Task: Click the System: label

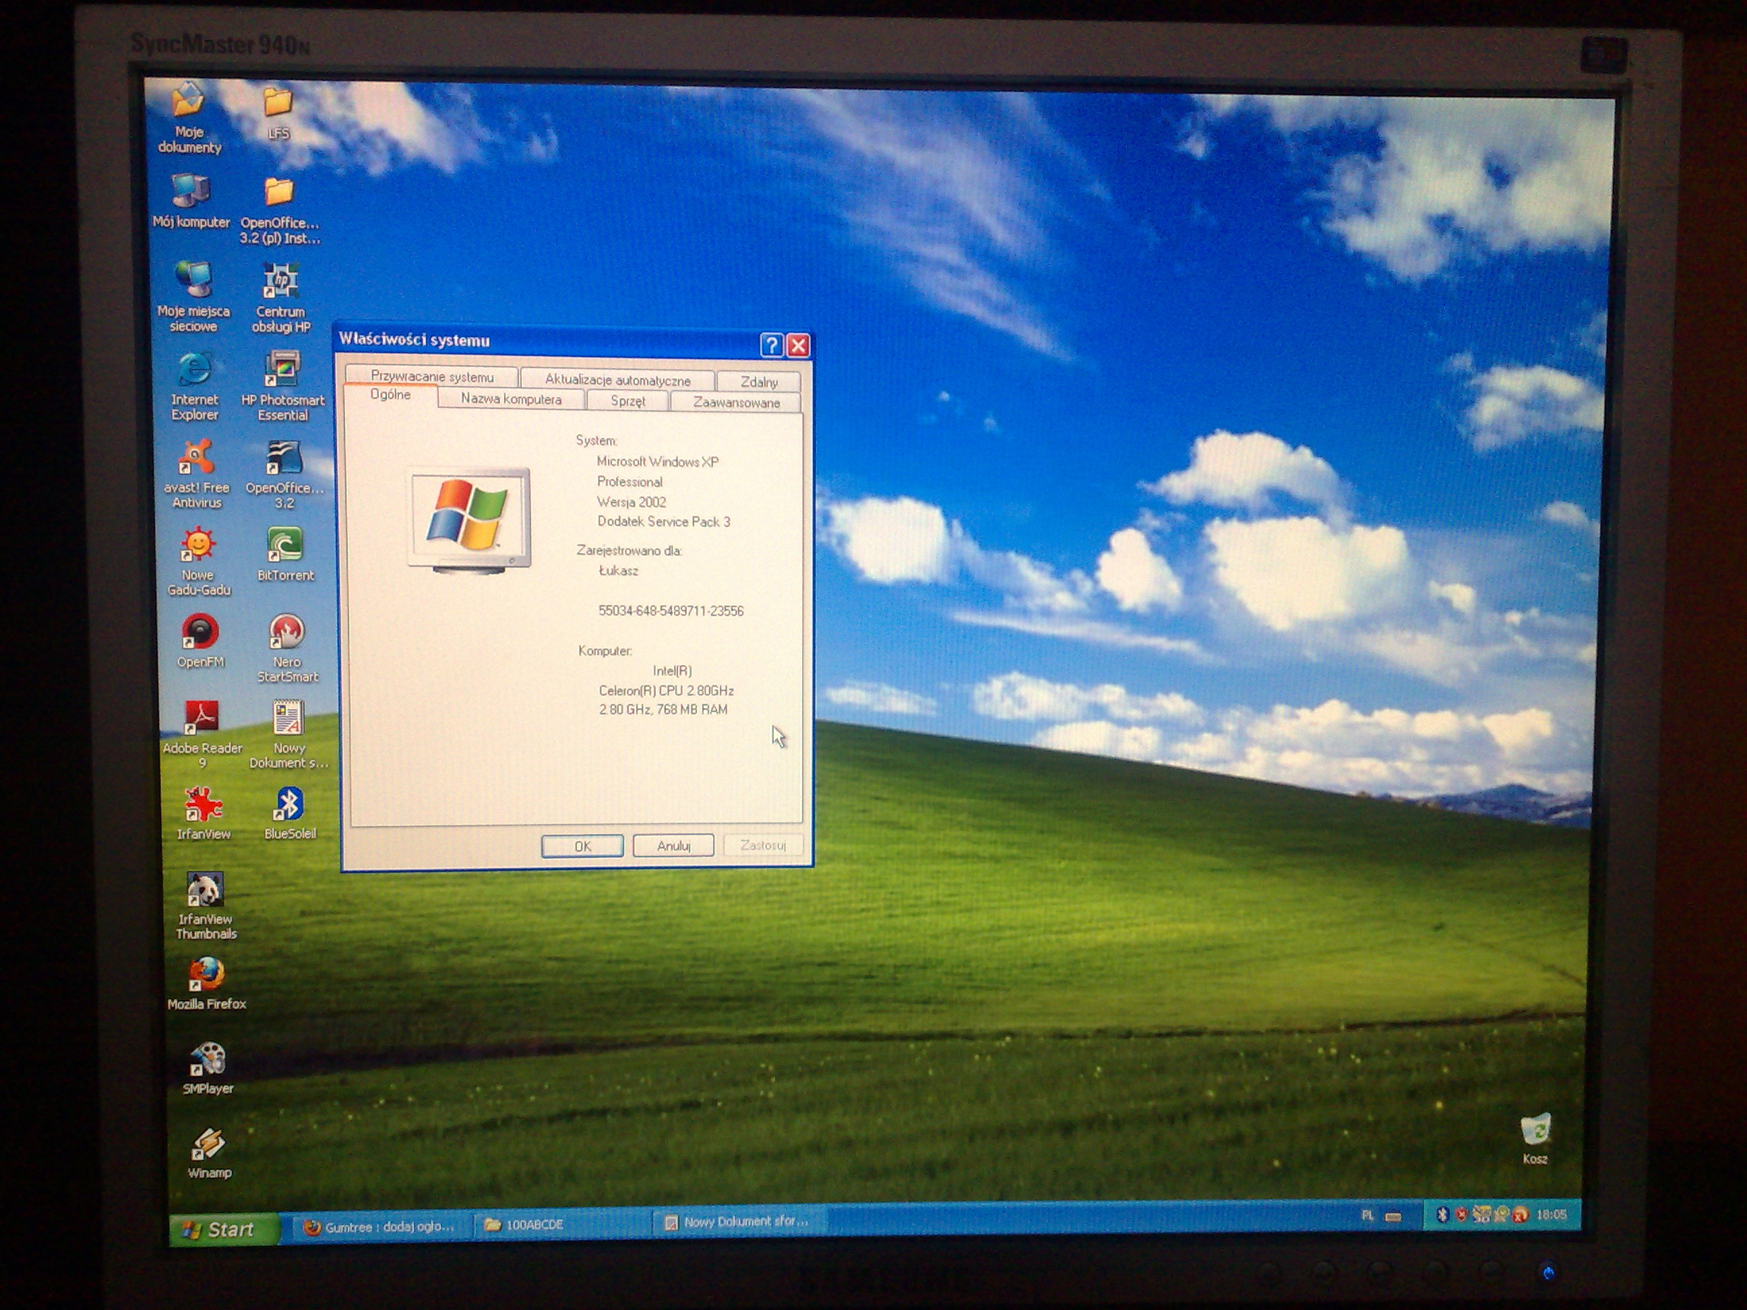Action: coord(596,441)
